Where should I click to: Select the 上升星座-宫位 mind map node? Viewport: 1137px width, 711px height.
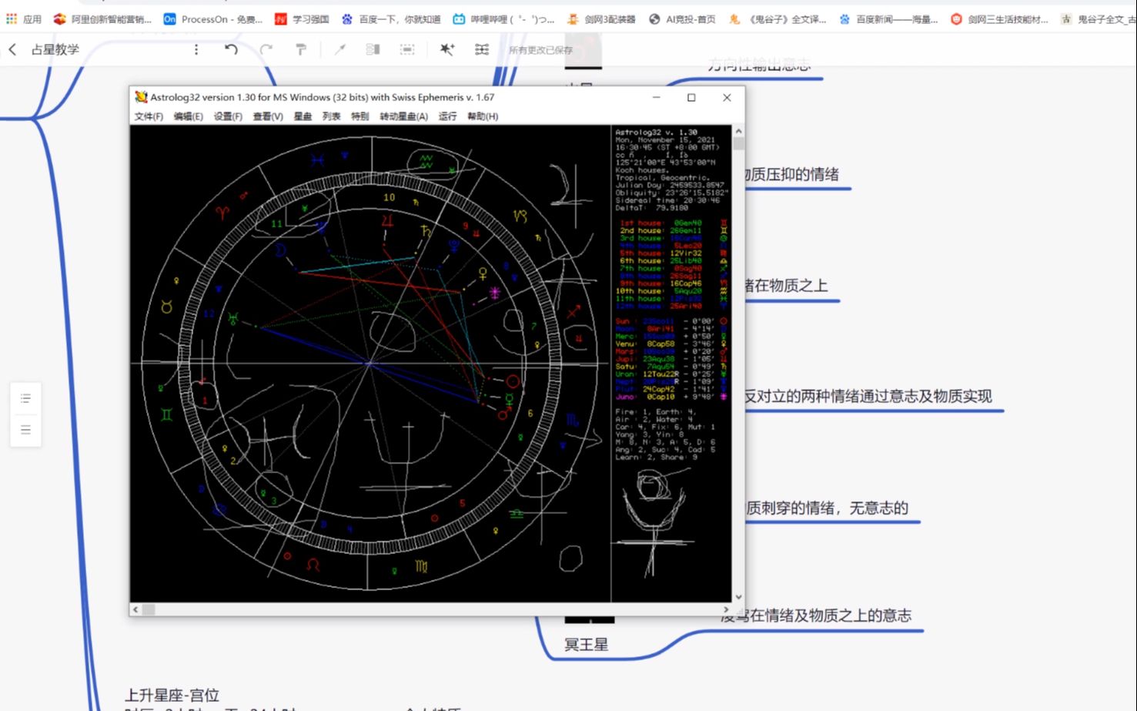172,695
